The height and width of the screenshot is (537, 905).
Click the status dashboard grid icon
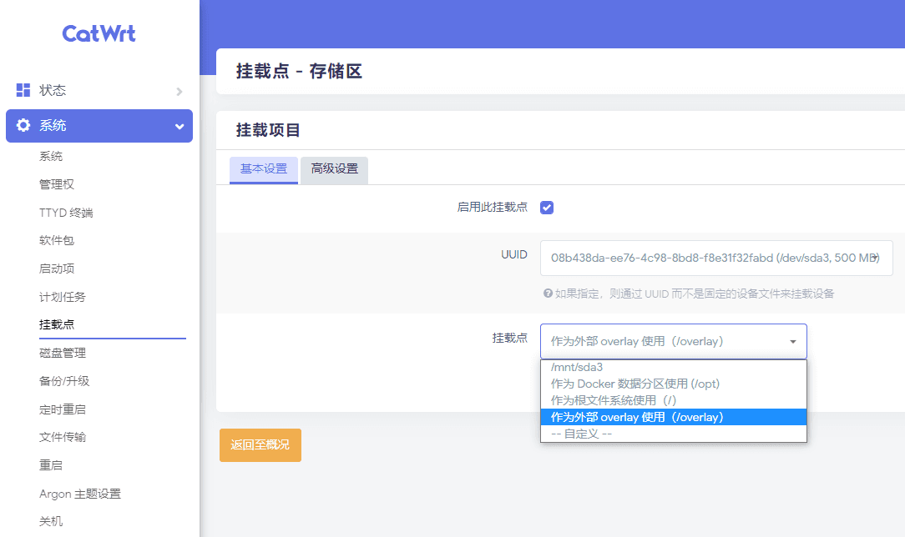tap(23, 90)
